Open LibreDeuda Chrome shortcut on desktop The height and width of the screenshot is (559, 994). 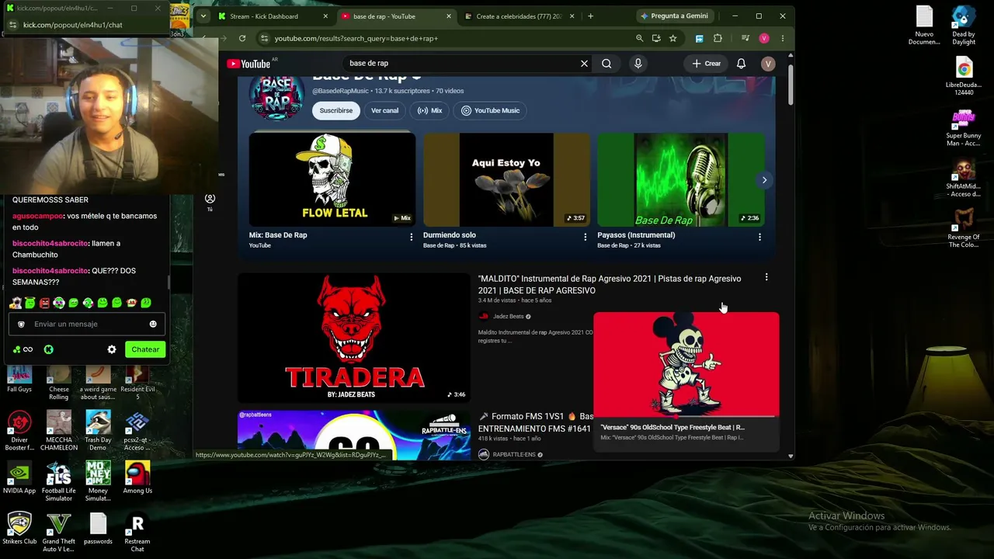point(964,76)
